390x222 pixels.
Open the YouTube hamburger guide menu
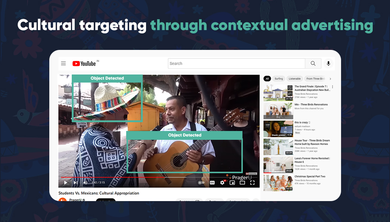coord(63,63)
